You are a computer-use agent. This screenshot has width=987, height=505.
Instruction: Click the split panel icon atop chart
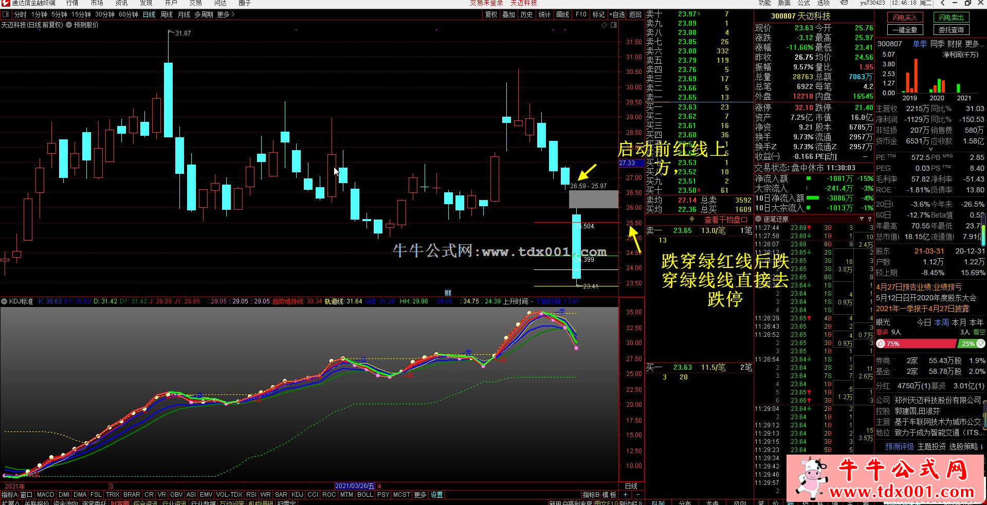(613, 25)
